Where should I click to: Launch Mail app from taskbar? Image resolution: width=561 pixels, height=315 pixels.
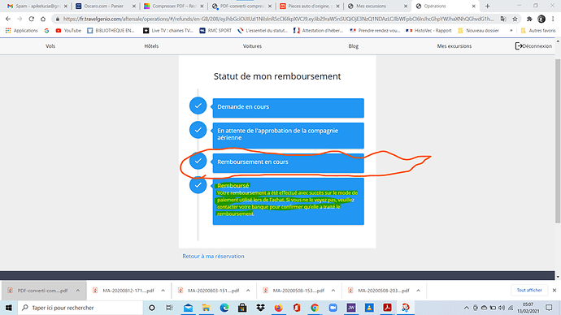tap(188, 308)
